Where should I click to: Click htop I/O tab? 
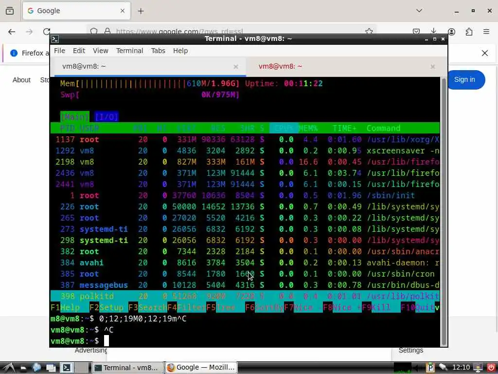pos(107,117)
